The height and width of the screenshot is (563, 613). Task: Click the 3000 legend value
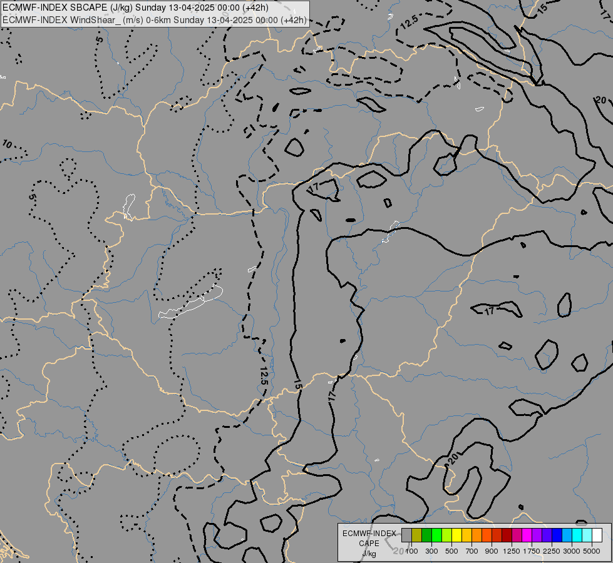coord(572,551)
